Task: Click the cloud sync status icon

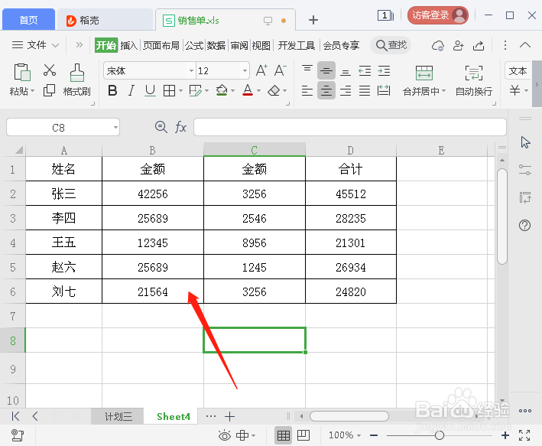Action: [437, 45]
